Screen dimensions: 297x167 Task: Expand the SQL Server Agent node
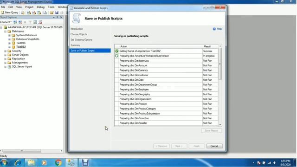[5, 67]
